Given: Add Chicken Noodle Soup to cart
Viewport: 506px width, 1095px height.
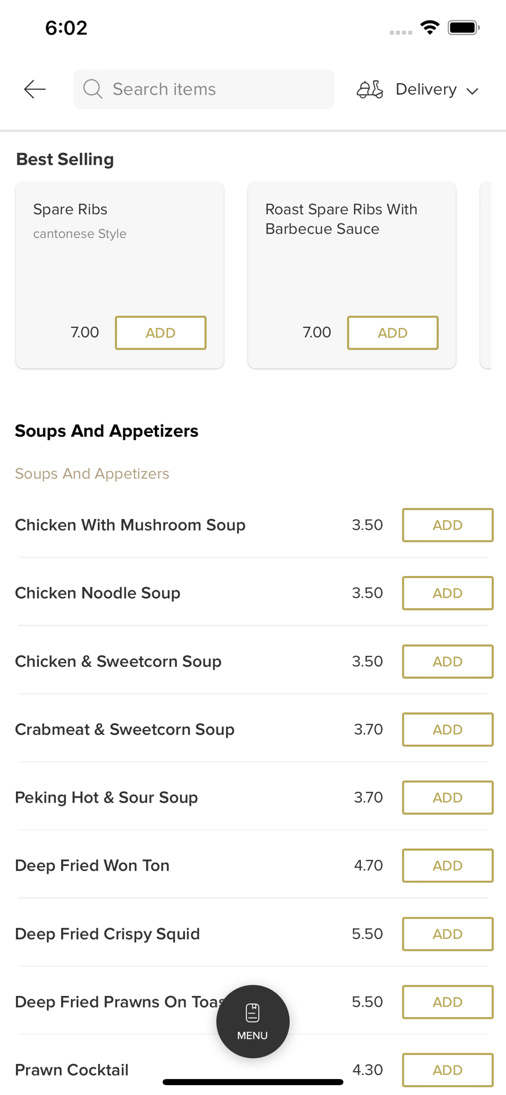Looking at the screenshot, I should [447, 593].
